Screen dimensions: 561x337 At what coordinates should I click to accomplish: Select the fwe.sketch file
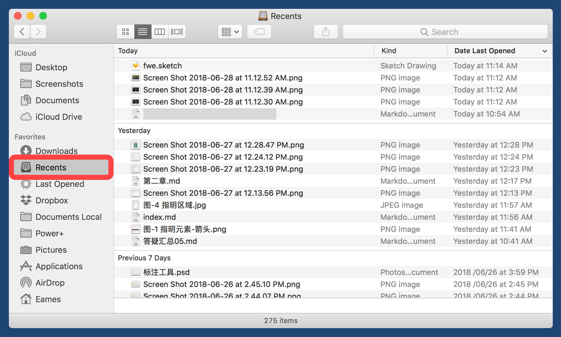point(162,66)
